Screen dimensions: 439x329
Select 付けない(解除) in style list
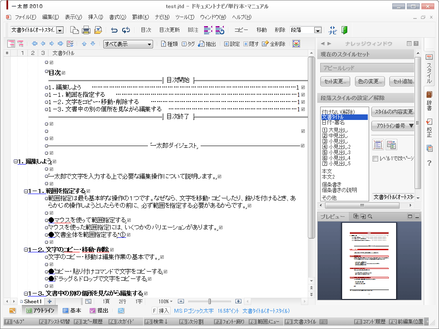pyautogui.click(x=338, y=112)
